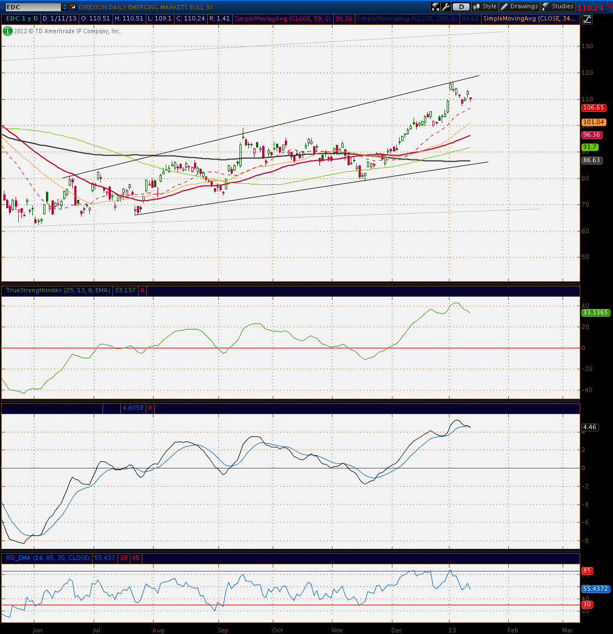
Task: Click the 55.437 RSI value in header
Action: [x=105, y=558]
